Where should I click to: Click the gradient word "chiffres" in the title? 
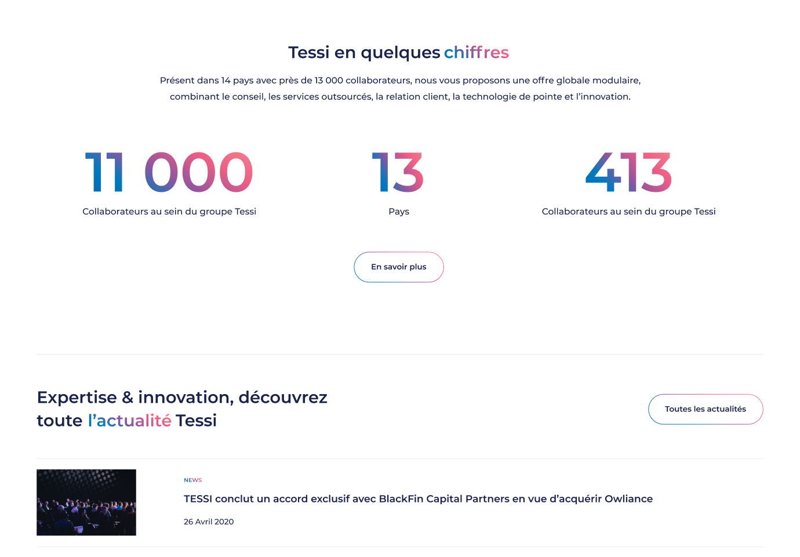(476, 53)
